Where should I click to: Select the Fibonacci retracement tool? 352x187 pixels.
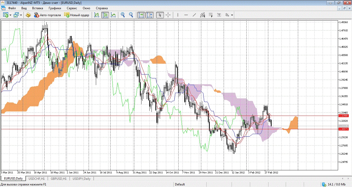coord(211,15)
